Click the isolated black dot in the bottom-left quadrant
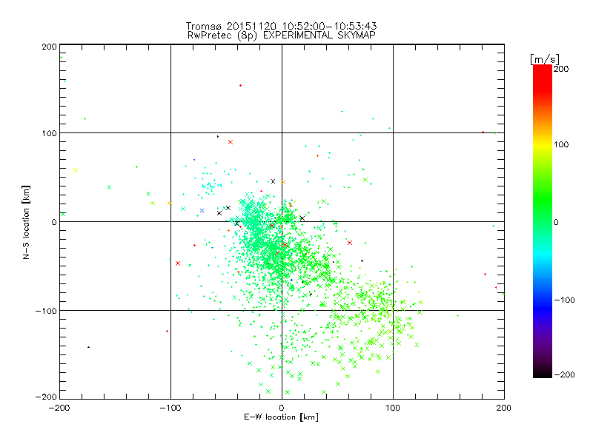Viewport: 593px width, 444px height. click(x=88, y=347)
